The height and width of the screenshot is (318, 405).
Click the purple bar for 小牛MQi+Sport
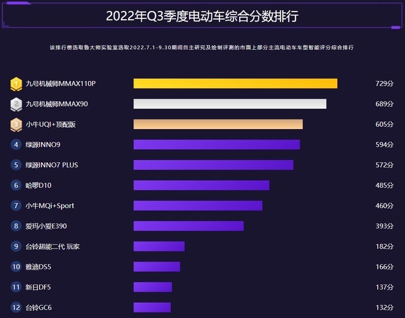(x=198, y=205)
